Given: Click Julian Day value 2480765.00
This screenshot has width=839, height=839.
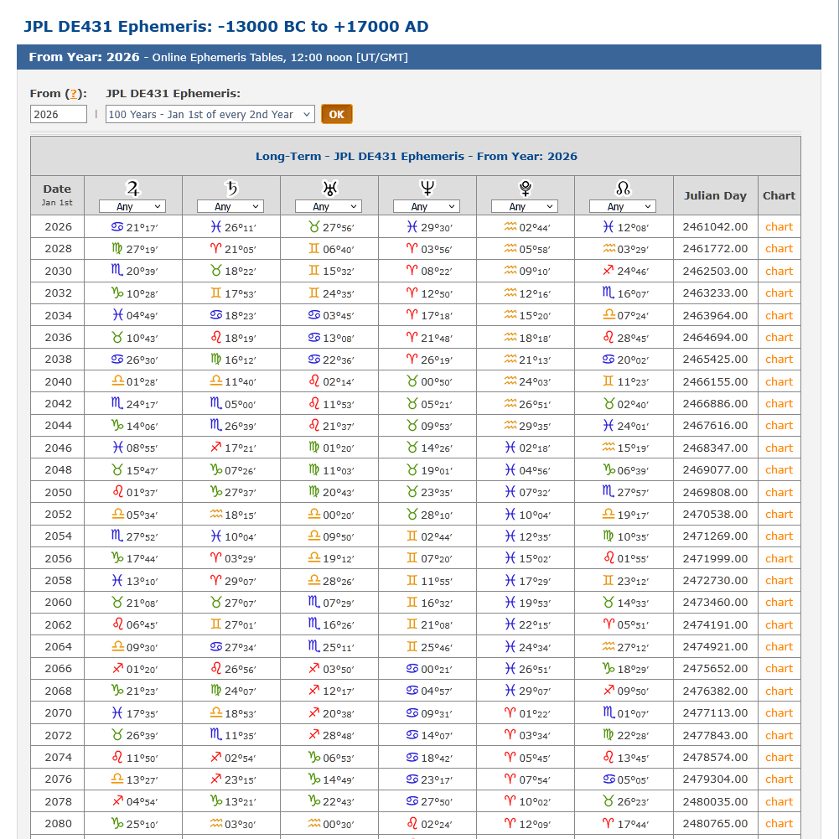Looking at the screenshot, I should 715,823.
